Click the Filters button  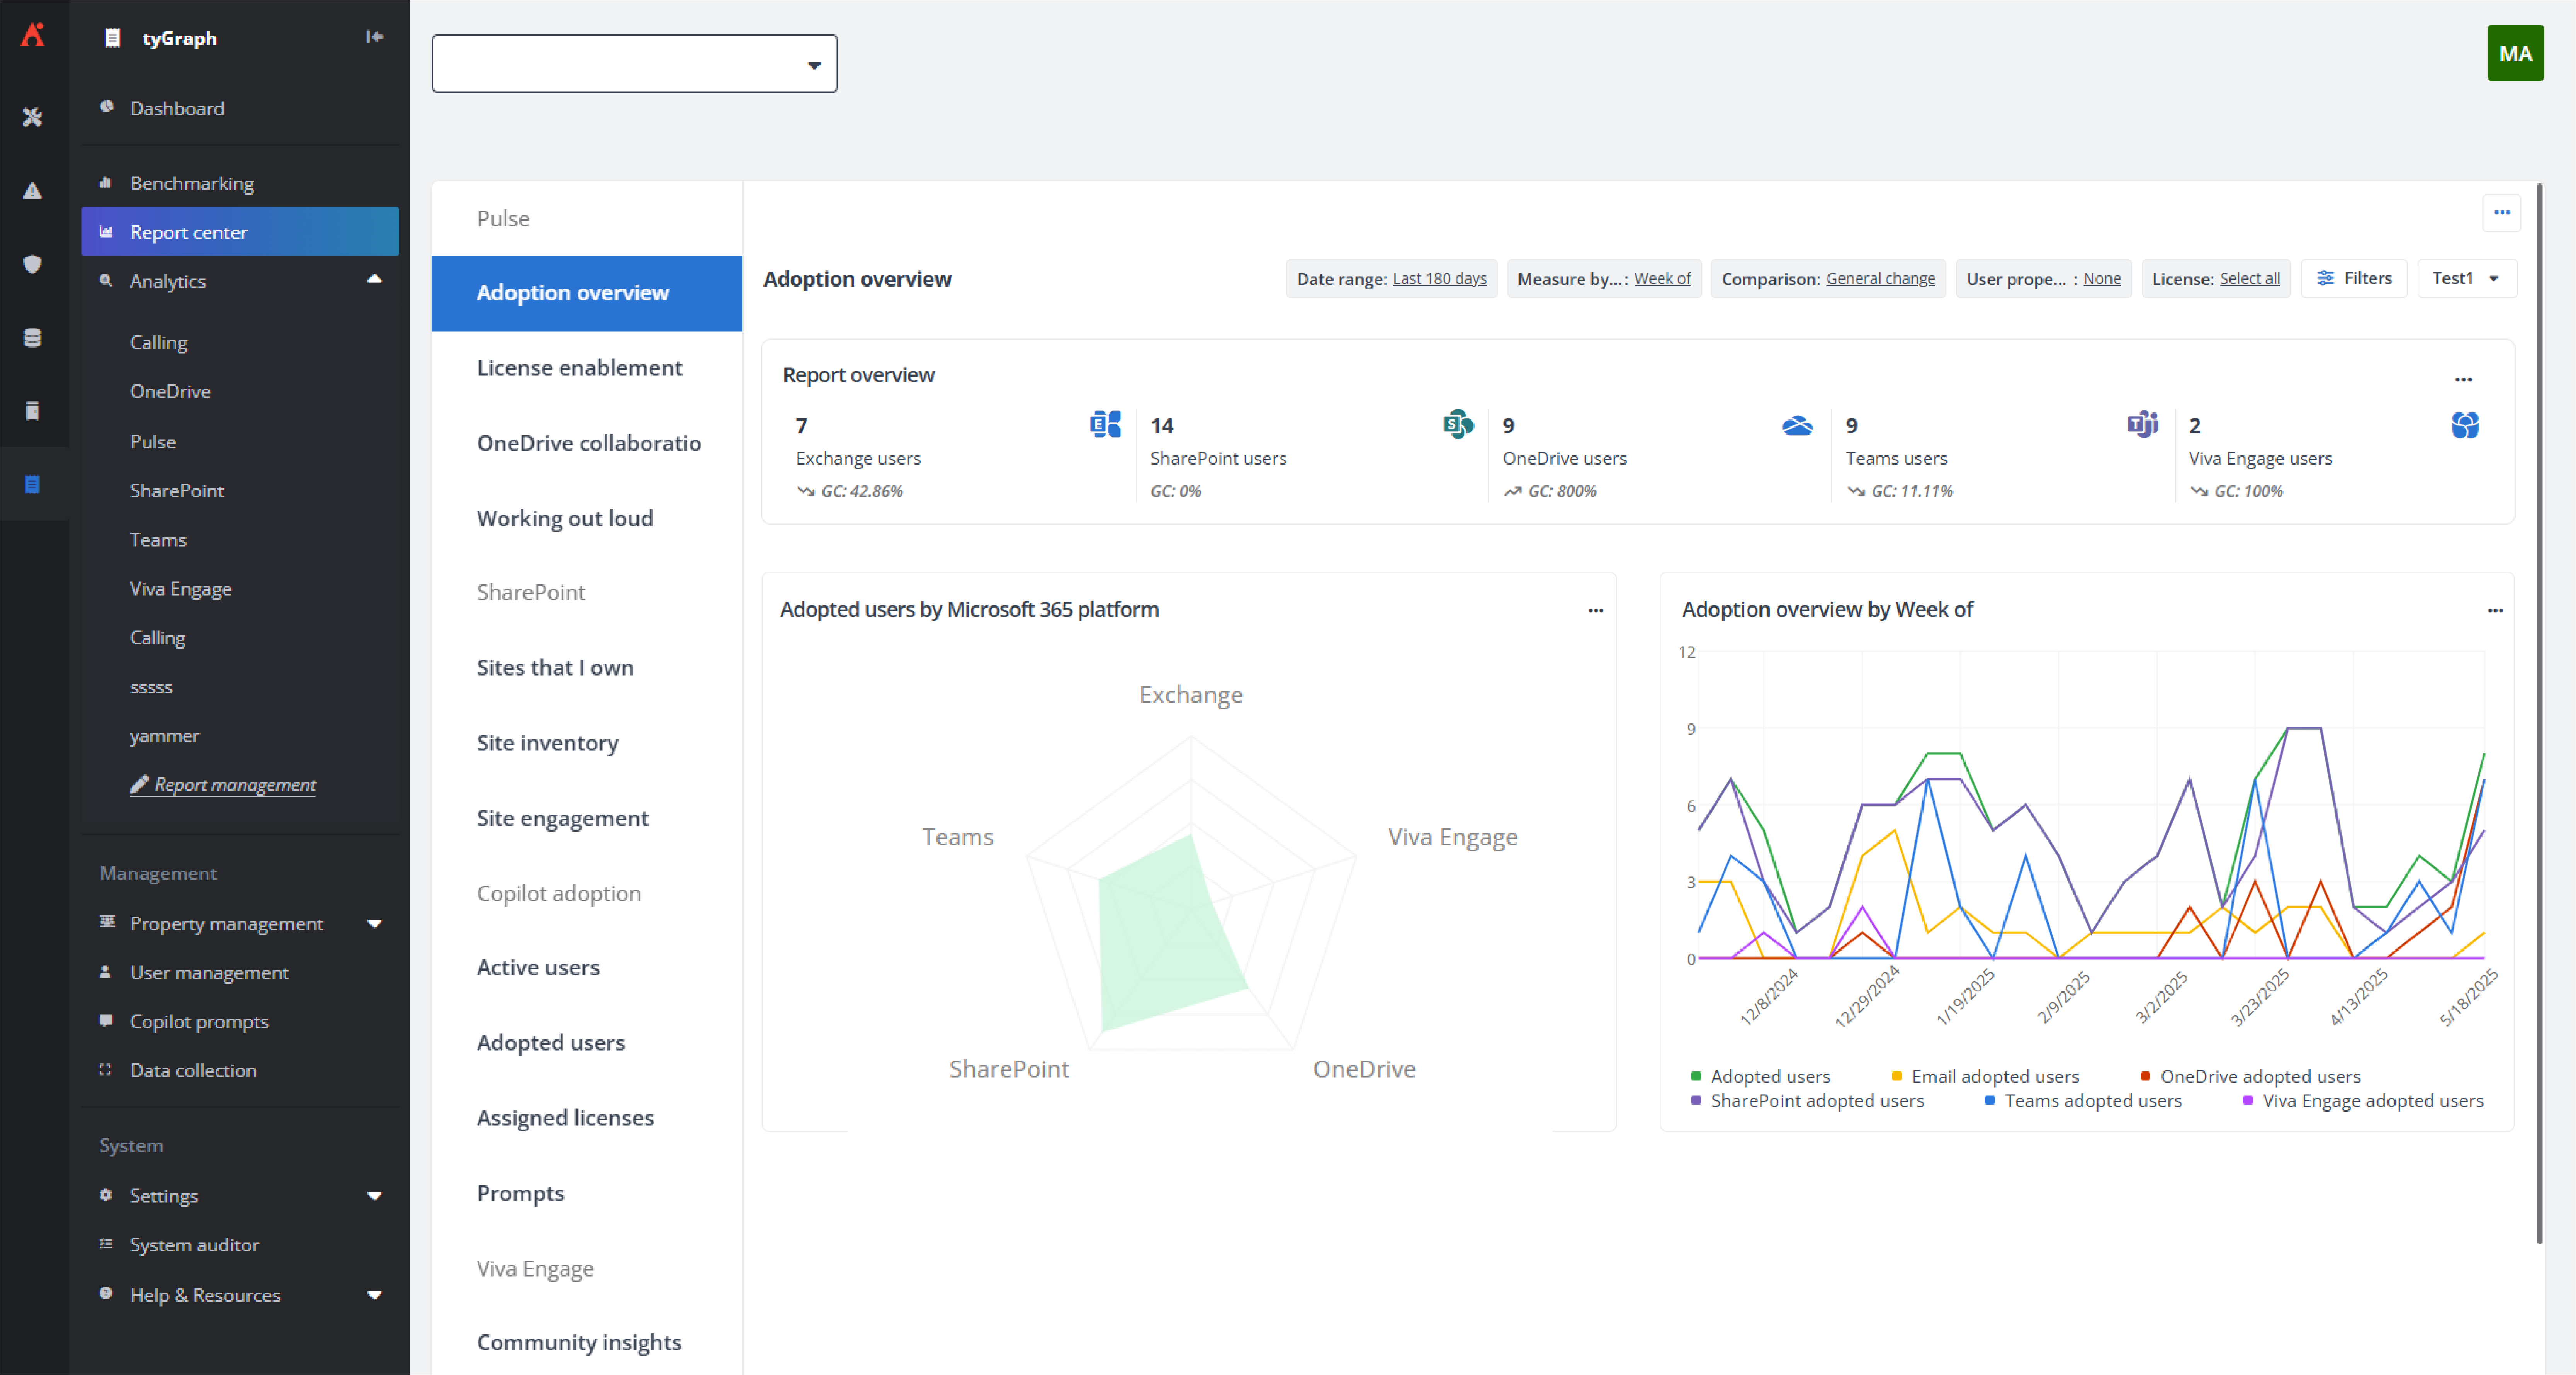(x=2354, y=278)
